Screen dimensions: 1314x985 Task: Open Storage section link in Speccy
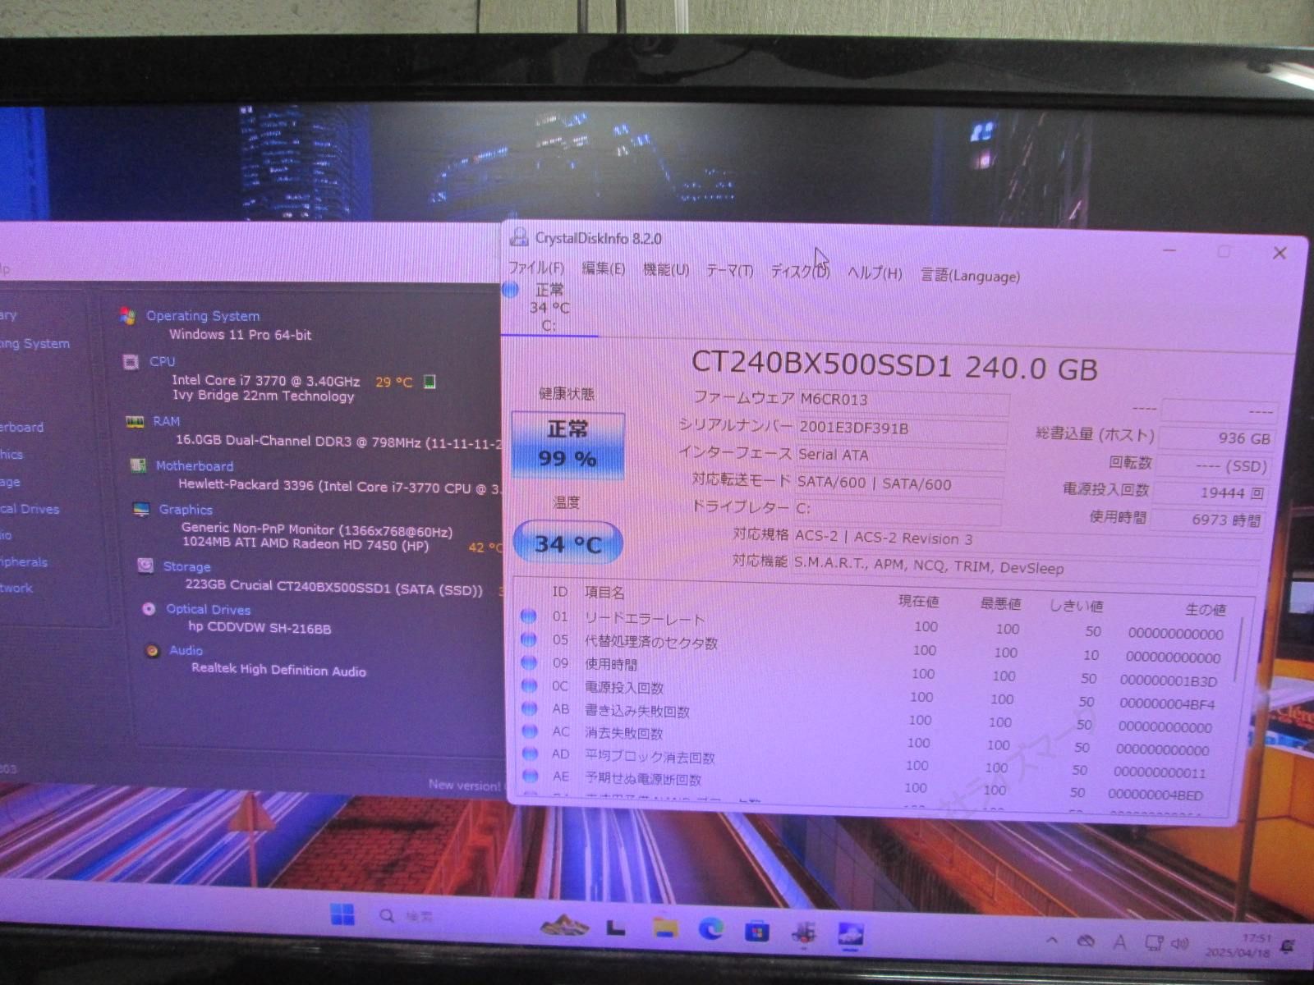coord(186,566)
